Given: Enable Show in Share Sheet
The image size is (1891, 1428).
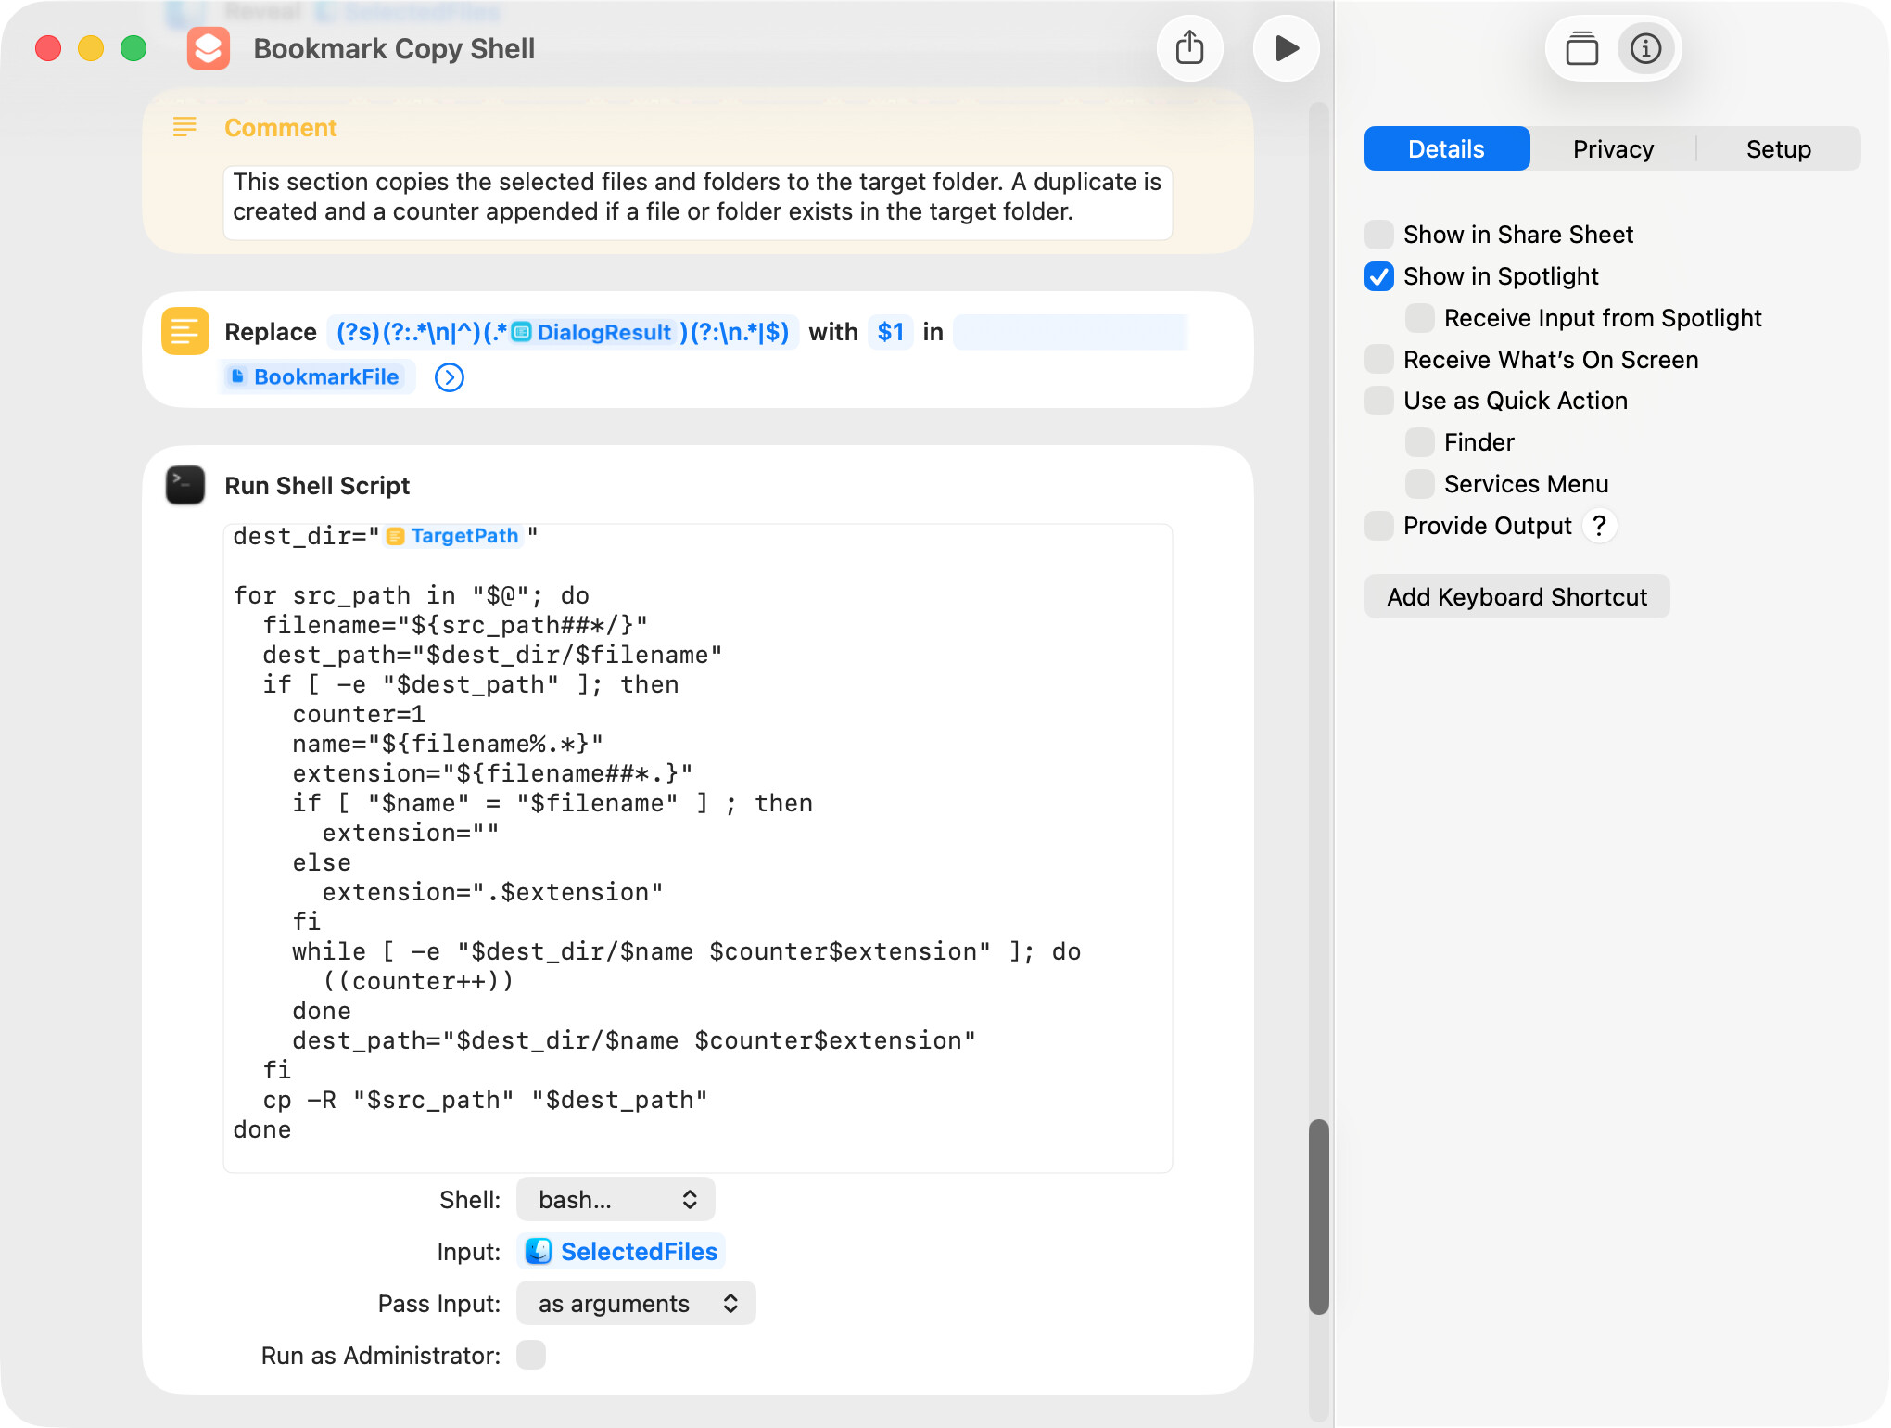Looking at the screenshot, I should (x=1379, y=235).
